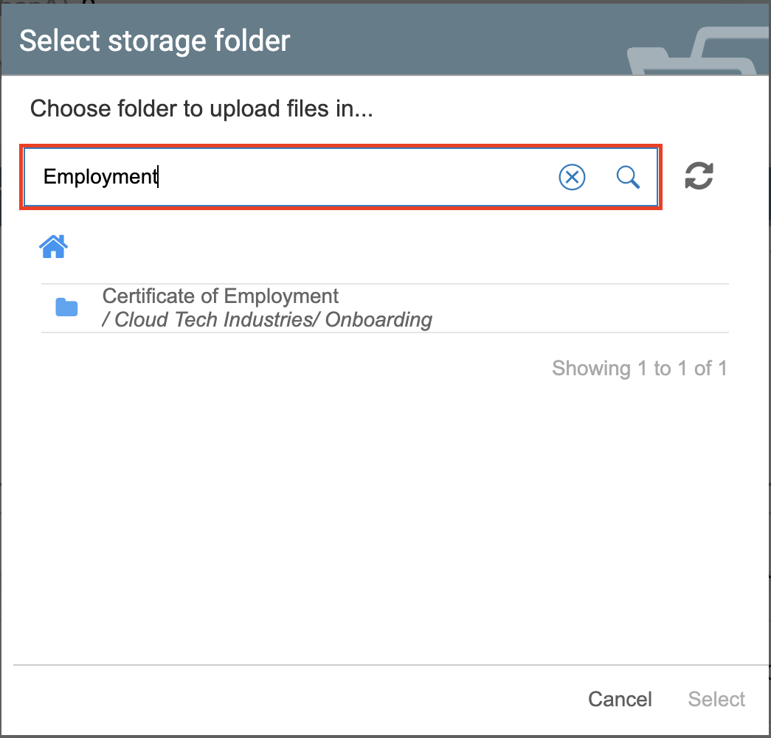Click the footer area left of Cancel
The image size is (771, 738).
295,699
